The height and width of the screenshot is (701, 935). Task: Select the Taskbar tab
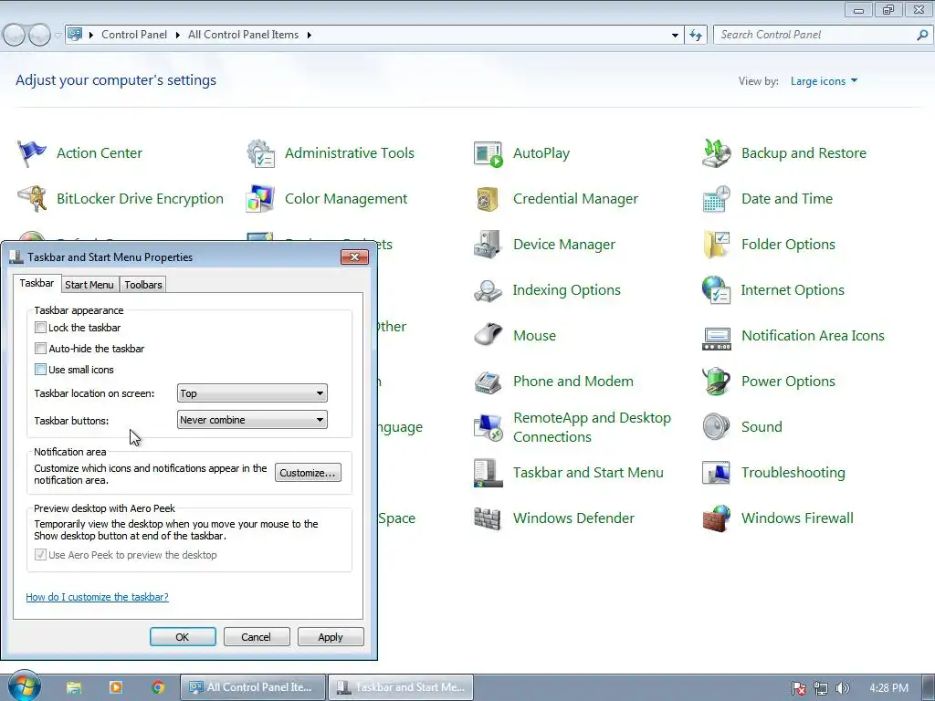tap(37, 283)
